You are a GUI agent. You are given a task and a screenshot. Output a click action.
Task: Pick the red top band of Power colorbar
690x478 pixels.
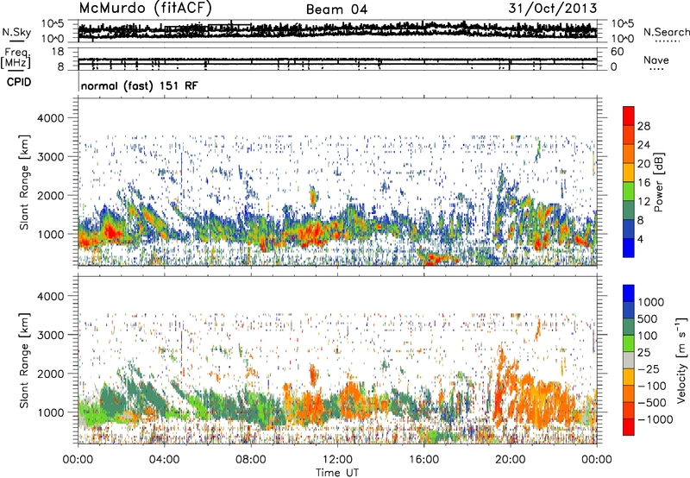coord(629,116)
